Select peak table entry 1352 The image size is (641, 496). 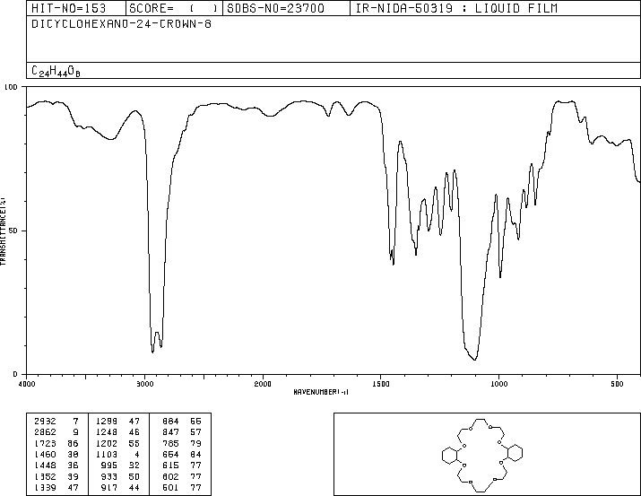click(x=45, y=476)
